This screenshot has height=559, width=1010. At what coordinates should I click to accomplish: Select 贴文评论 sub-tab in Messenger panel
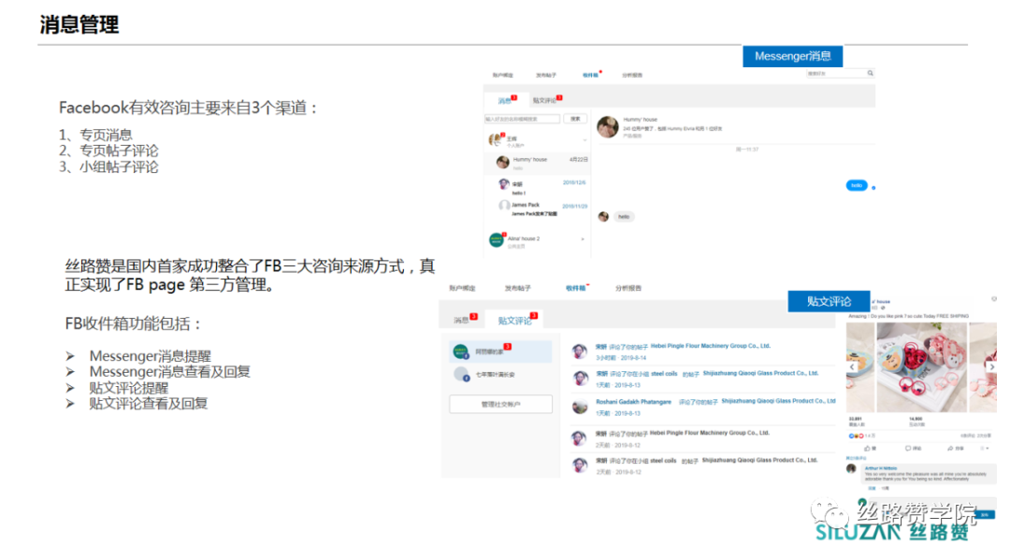[x=546, y=100]
